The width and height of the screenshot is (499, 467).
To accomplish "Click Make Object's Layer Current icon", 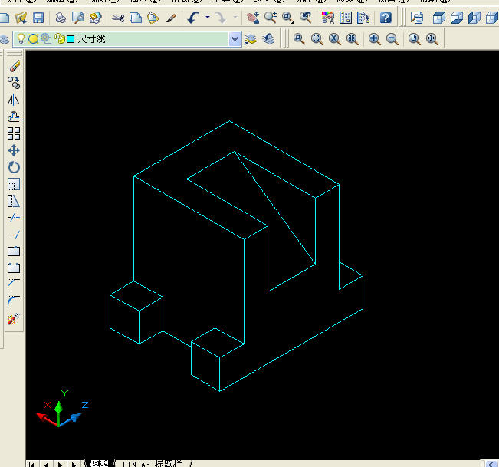I will click(x=251, y=39).
